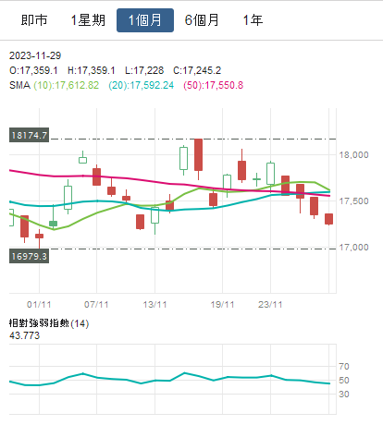The height and width of the screenshot is (425, 383).
Task: Click the 23/11 date axis label
Action: [x=270, y=305]
